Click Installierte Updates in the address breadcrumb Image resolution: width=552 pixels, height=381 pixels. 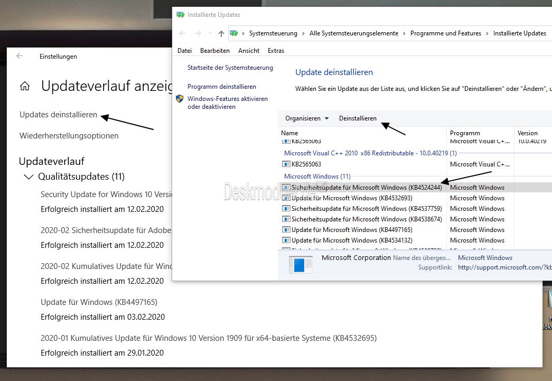[x=520, y=33]
